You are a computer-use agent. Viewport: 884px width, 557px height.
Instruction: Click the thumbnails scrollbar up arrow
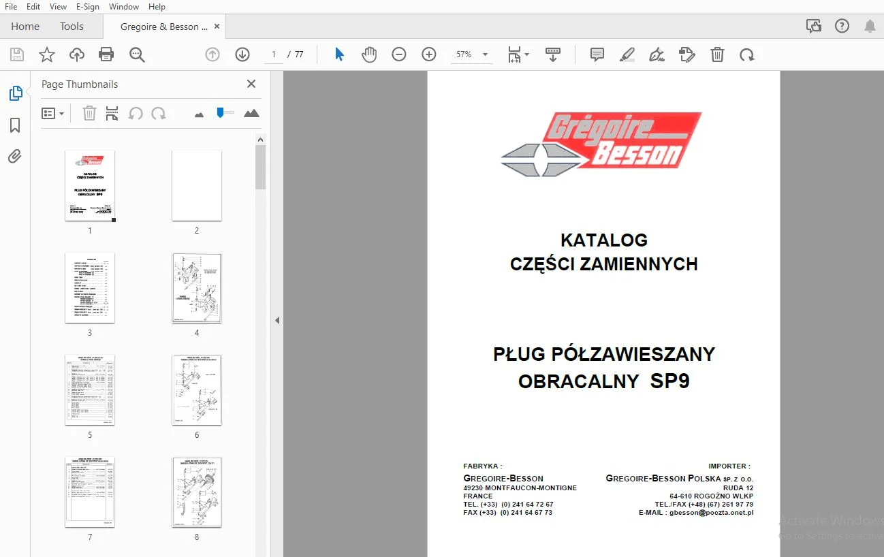click(260, 139)
